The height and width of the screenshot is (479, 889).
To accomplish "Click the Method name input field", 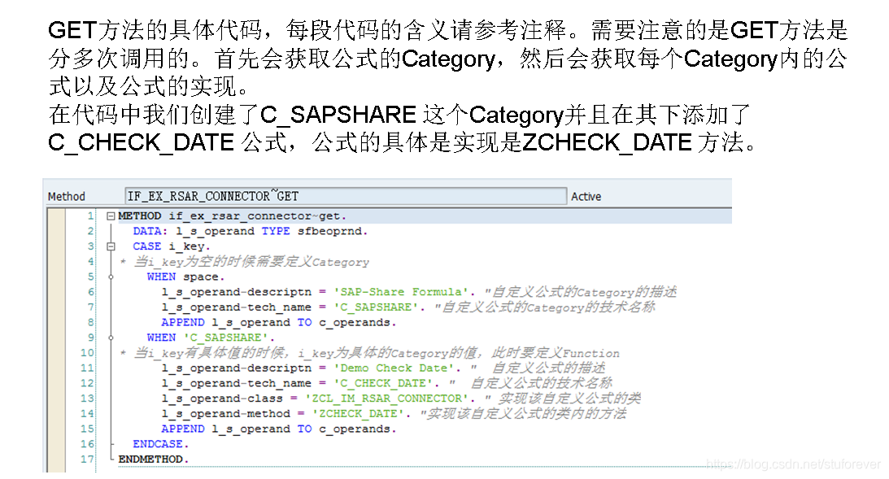I will coord(346,196).
